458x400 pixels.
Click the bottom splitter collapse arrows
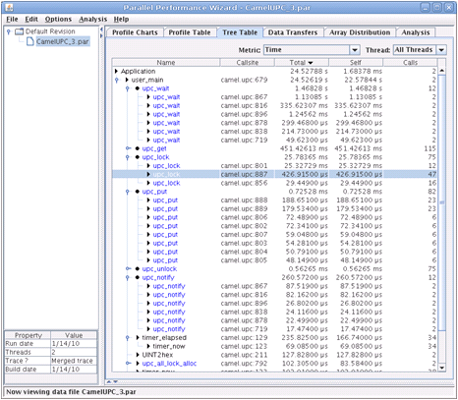coord(112,381)
